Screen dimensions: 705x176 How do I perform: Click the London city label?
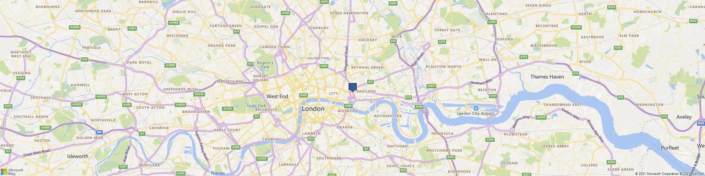(x=313, y=109)
